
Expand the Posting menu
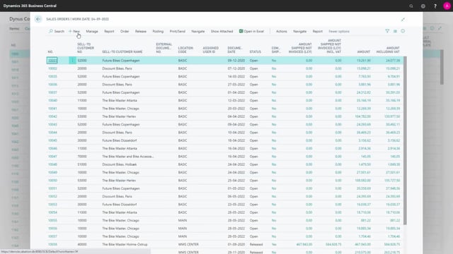click(158, 31)
